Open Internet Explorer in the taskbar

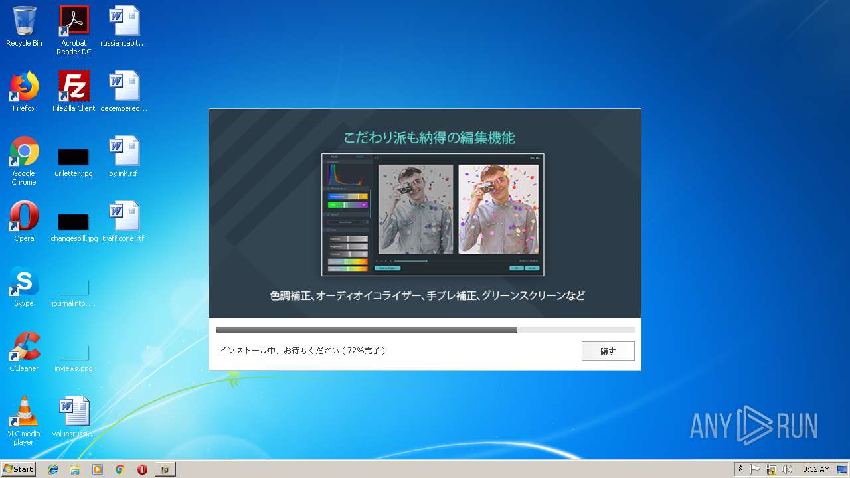53,469
